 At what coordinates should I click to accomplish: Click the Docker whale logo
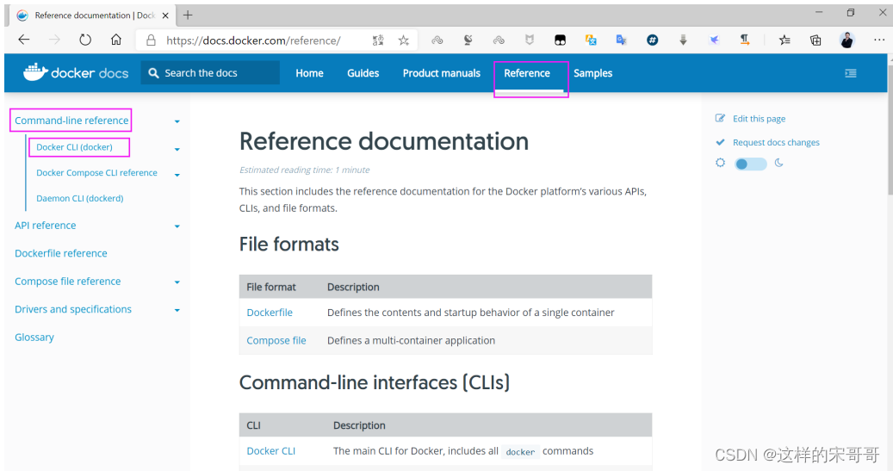[x=35, y=71]
